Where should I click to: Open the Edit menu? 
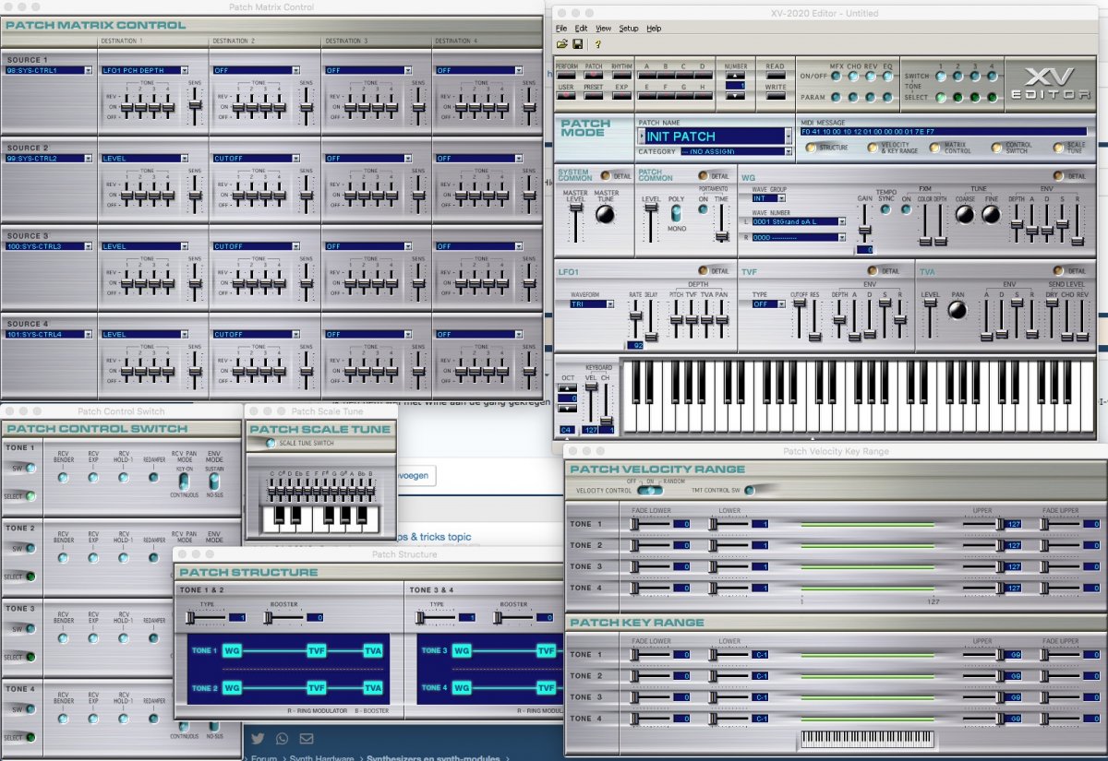(581, 29)
